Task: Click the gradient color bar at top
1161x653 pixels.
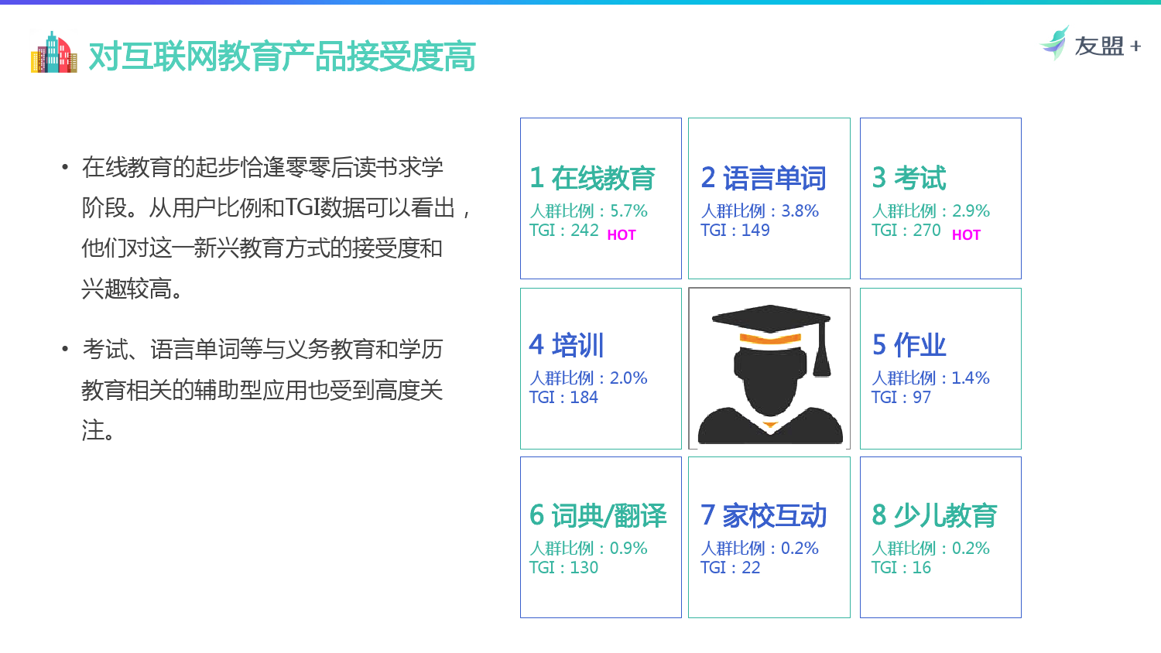Action: [580, 2]
